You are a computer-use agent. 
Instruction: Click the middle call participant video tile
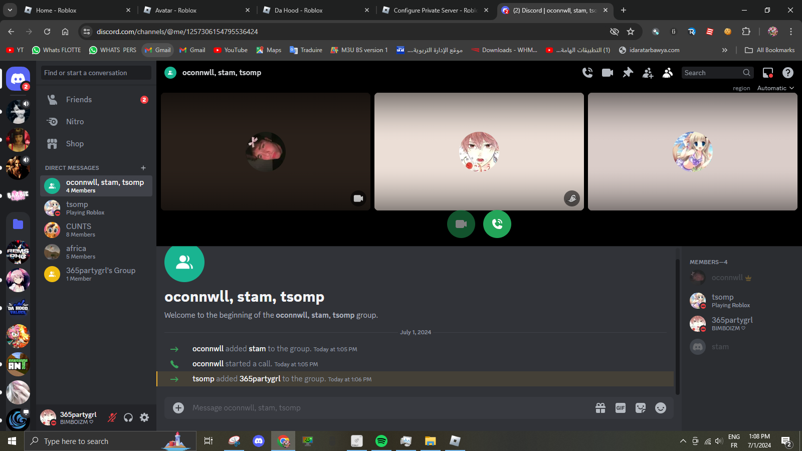click(479, 151)
